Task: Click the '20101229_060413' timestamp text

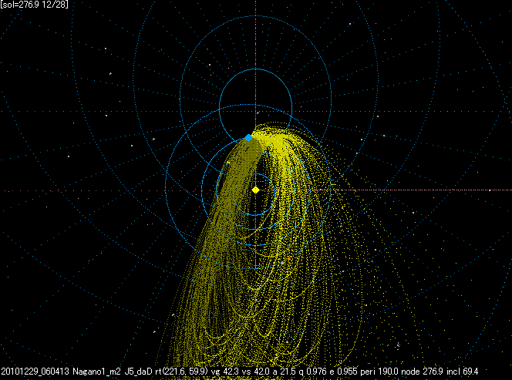Action: tap(35, 372)
